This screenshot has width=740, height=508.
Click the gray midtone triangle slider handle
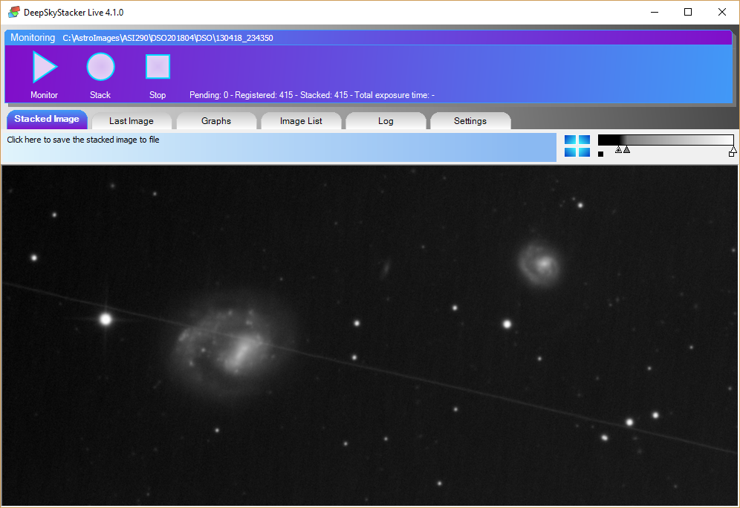coord(626,149)
